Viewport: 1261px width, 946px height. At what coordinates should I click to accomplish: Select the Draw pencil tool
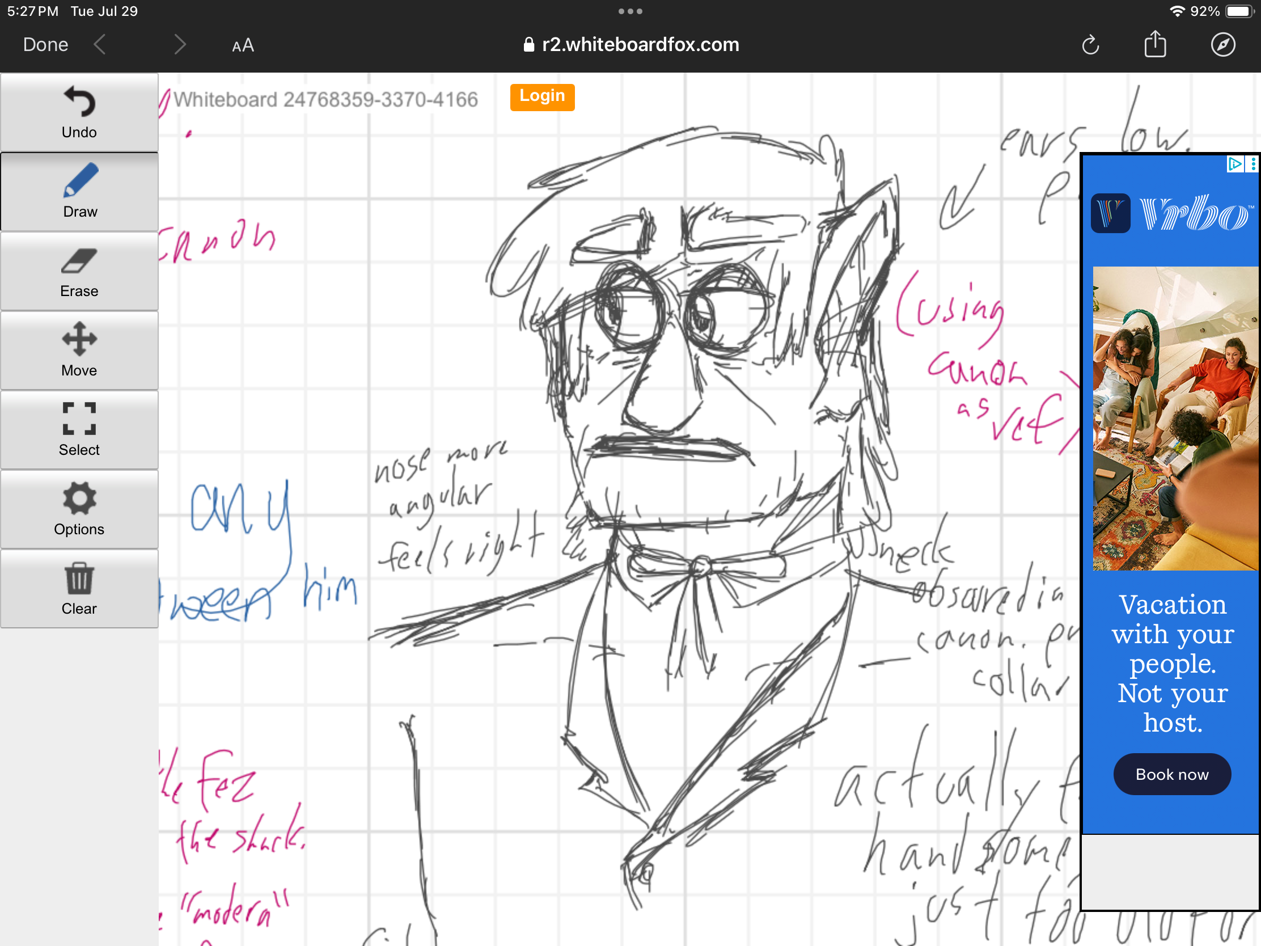coord(79,192)
